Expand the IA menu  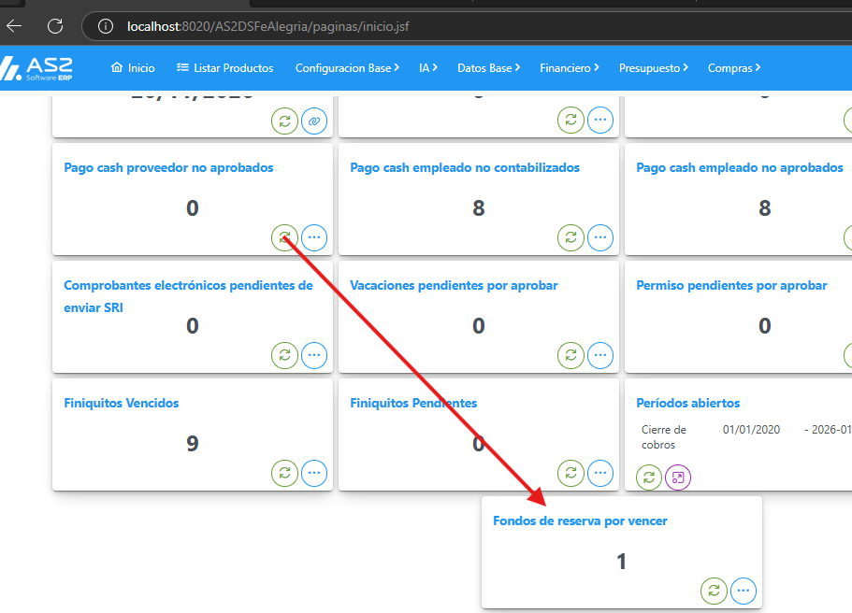(x=428, y=68)
